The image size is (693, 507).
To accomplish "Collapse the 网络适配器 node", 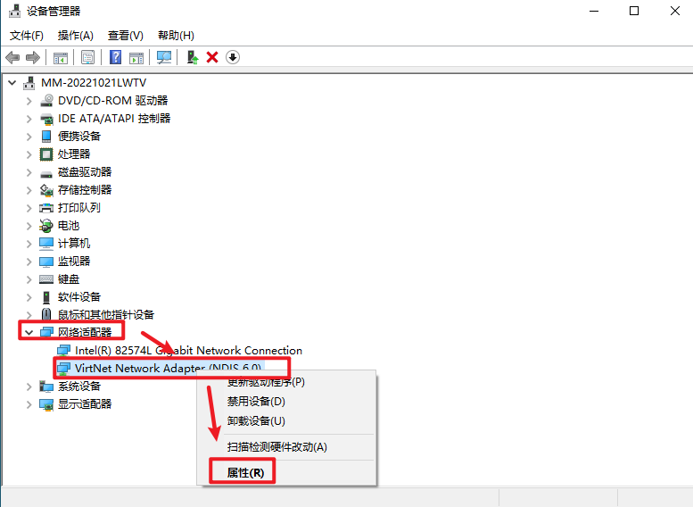I will 29,332.
